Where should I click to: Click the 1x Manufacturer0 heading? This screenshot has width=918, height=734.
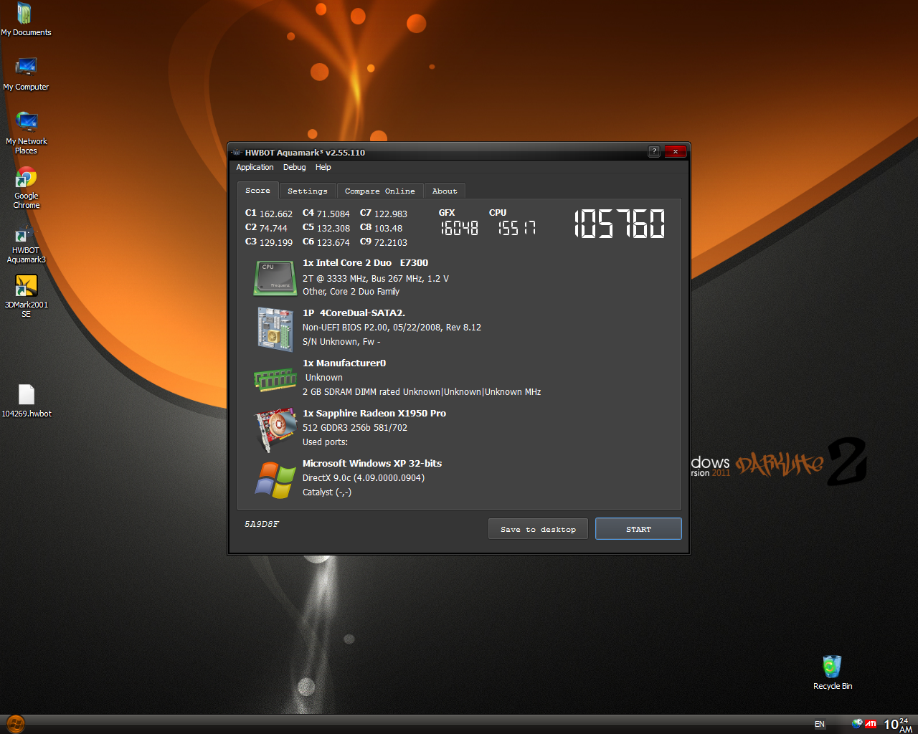(344, 363)
